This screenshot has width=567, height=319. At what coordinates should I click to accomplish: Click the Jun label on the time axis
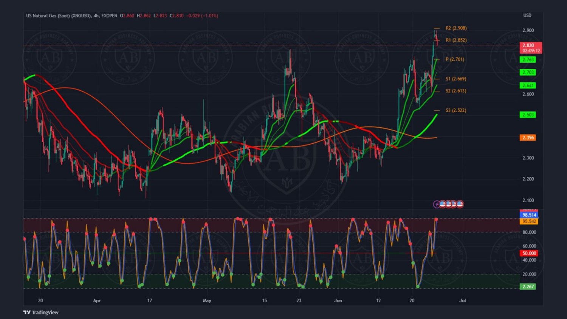338,301
